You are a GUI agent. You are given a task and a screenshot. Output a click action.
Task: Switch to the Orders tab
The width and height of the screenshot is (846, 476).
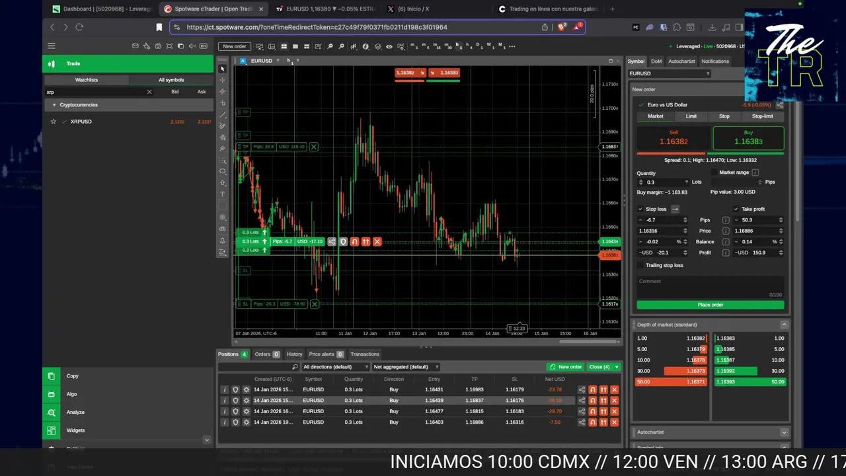point(267,354)
